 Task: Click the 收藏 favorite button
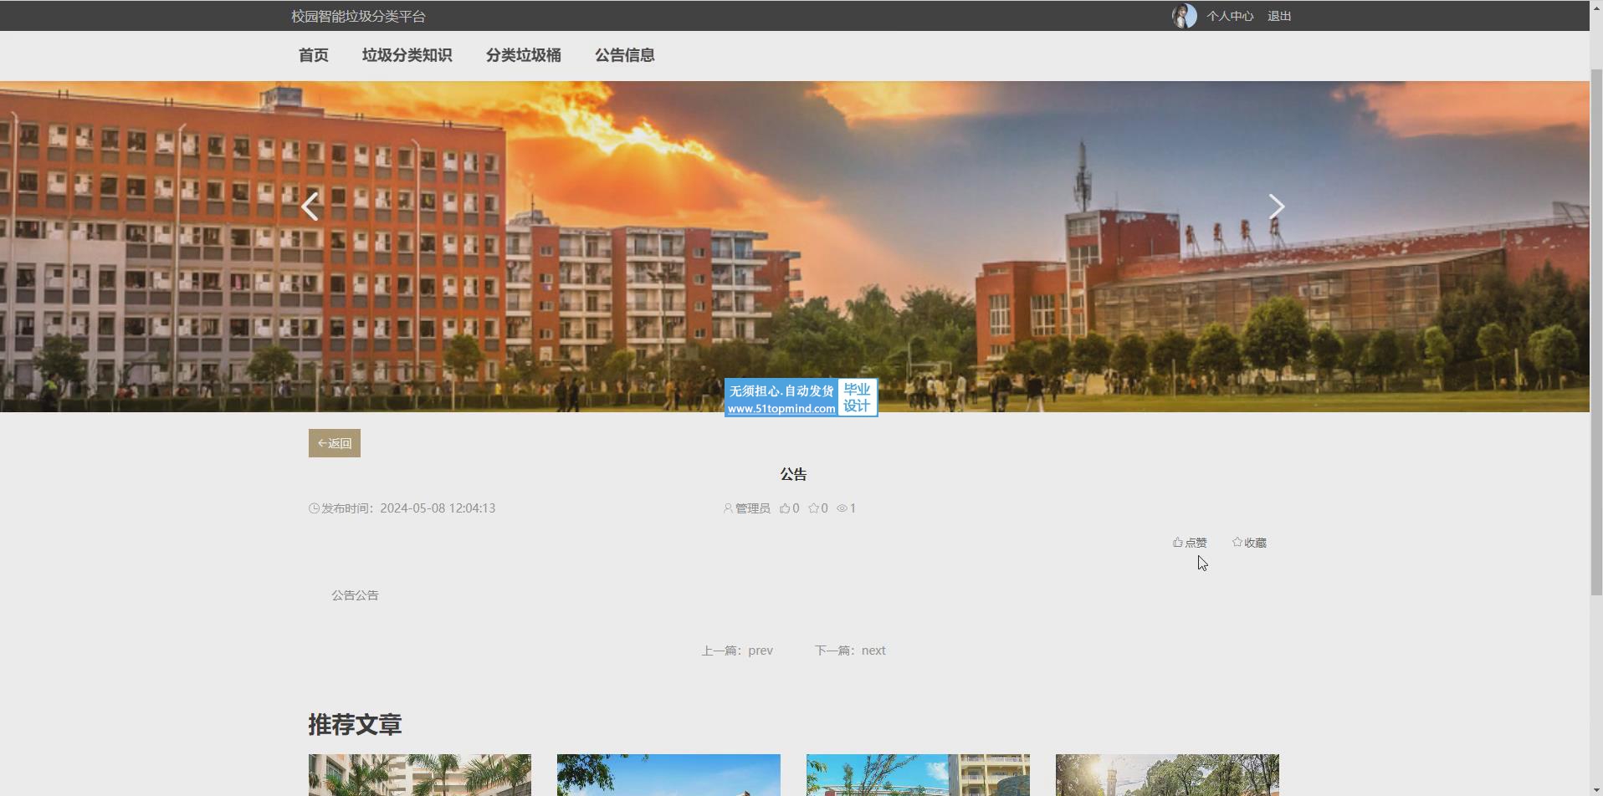tap(1249, 543)
